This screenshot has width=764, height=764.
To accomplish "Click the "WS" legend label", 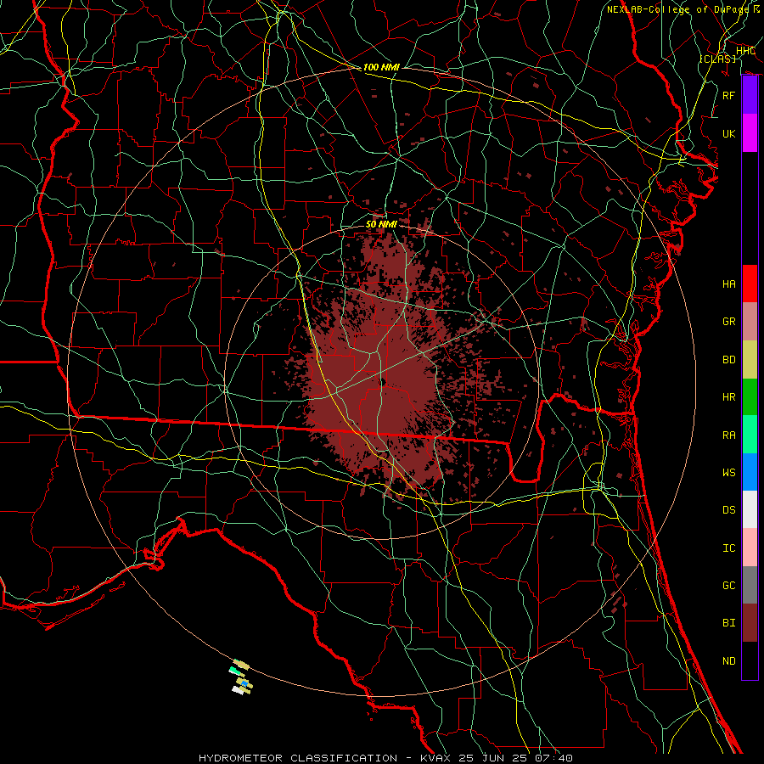I will (x=729, y=473).
